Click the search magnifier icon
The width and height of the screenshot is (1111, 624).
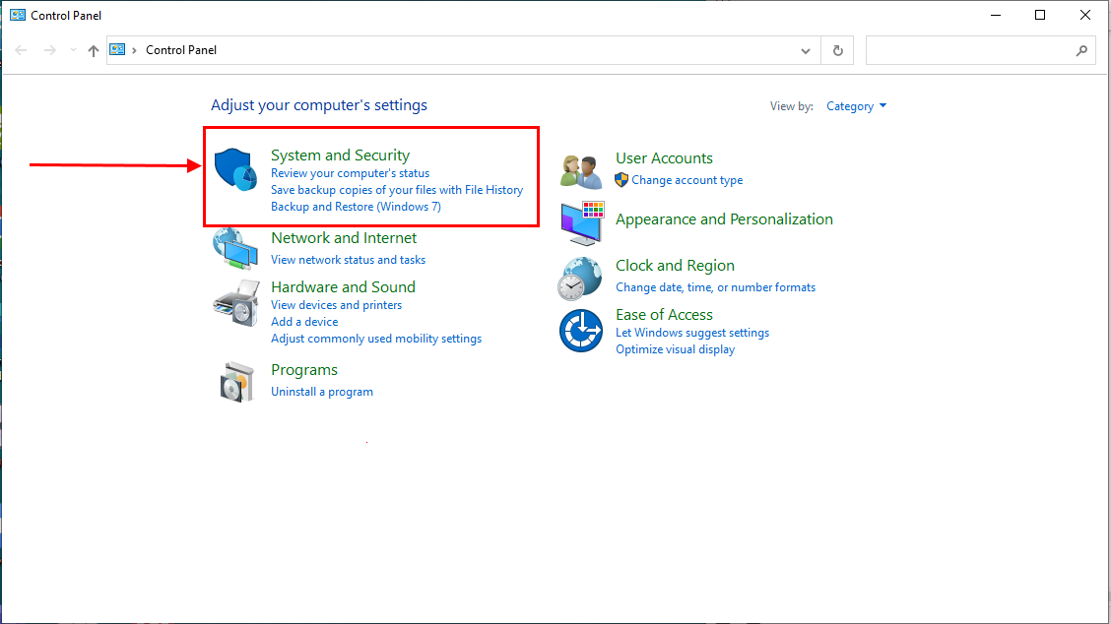(x=1081, y=50)
